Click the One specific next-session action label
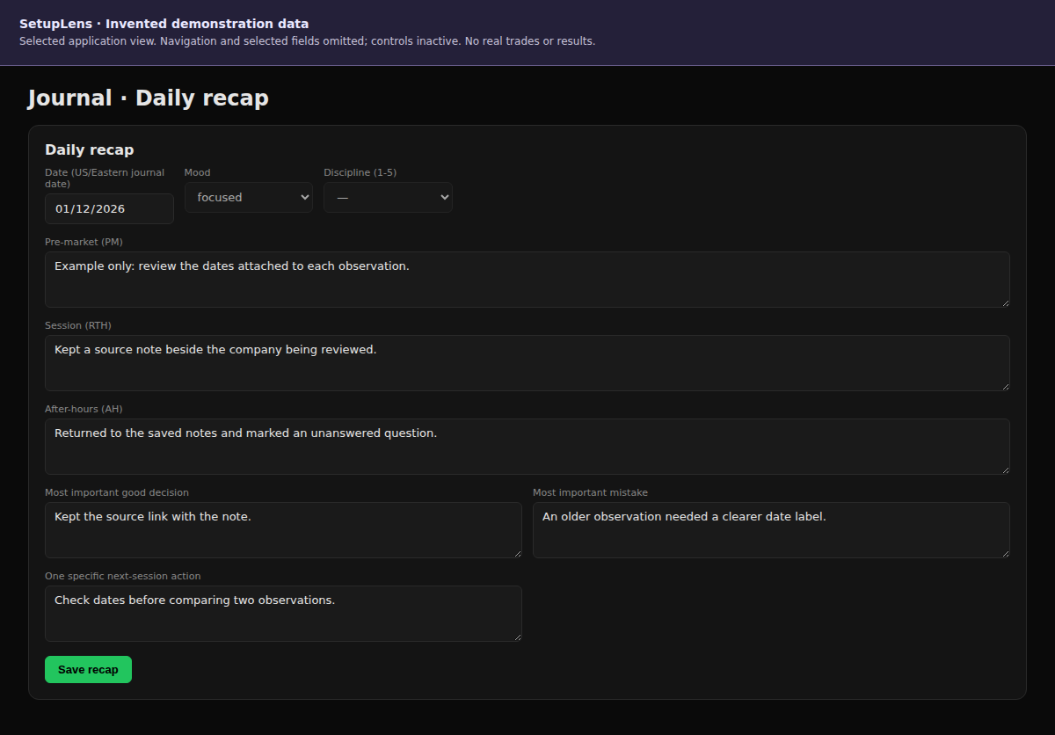This screenshot has width=1055, height=735. [x=123, y=576]
